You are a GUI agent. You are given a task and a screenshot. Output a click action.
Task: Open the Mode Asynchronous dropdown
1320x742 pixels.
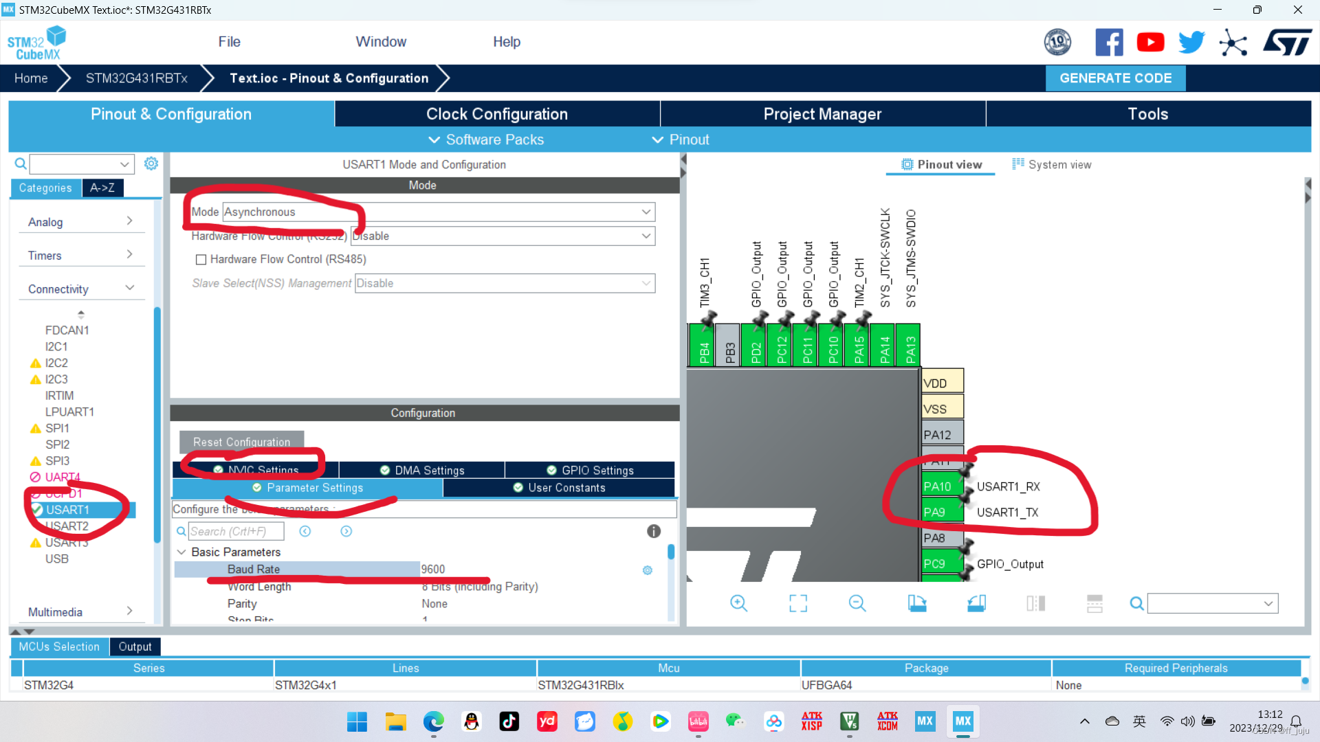[x=646, y=212]
